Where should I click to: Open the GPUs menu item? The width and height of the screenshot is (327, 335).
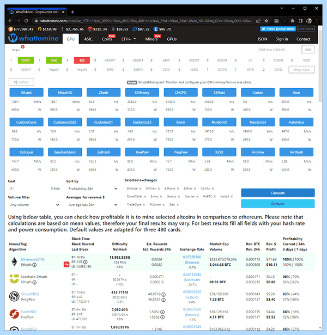(x=172, y=39)
